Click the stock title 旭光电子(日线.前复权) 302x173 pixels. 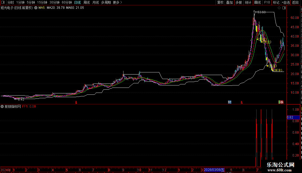[17, 8]
